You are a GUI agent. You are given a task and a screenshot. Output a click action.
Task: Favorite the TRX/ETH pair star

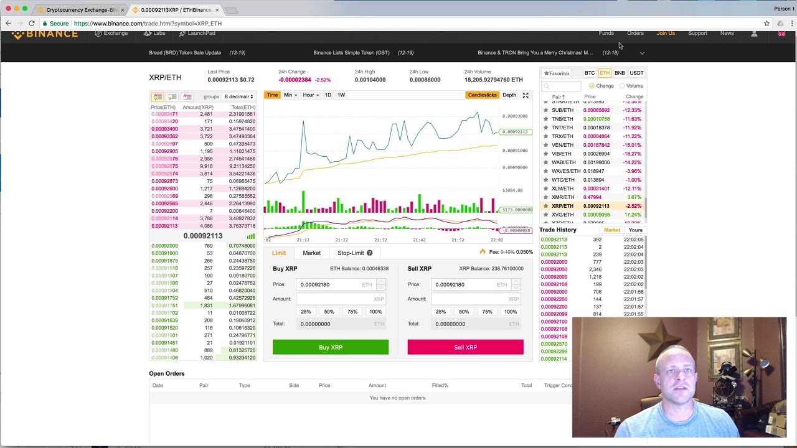pos(546,136)
